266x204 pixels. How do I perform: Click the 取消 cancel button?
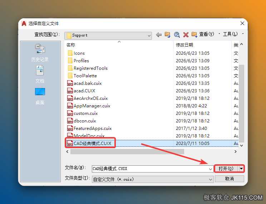[x=230, y=179]
